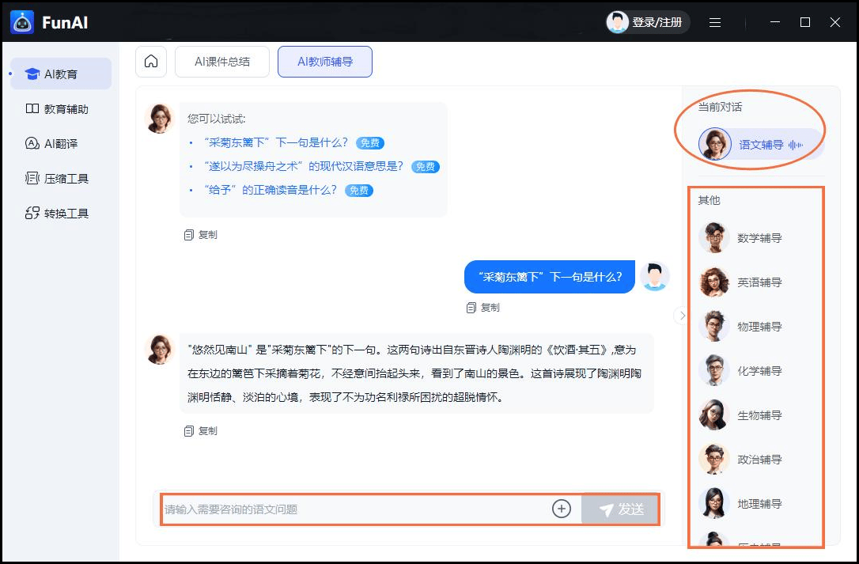This screenshot has height=564, width=859.
Task: Click the blue user question bubble
Action: 550,277
